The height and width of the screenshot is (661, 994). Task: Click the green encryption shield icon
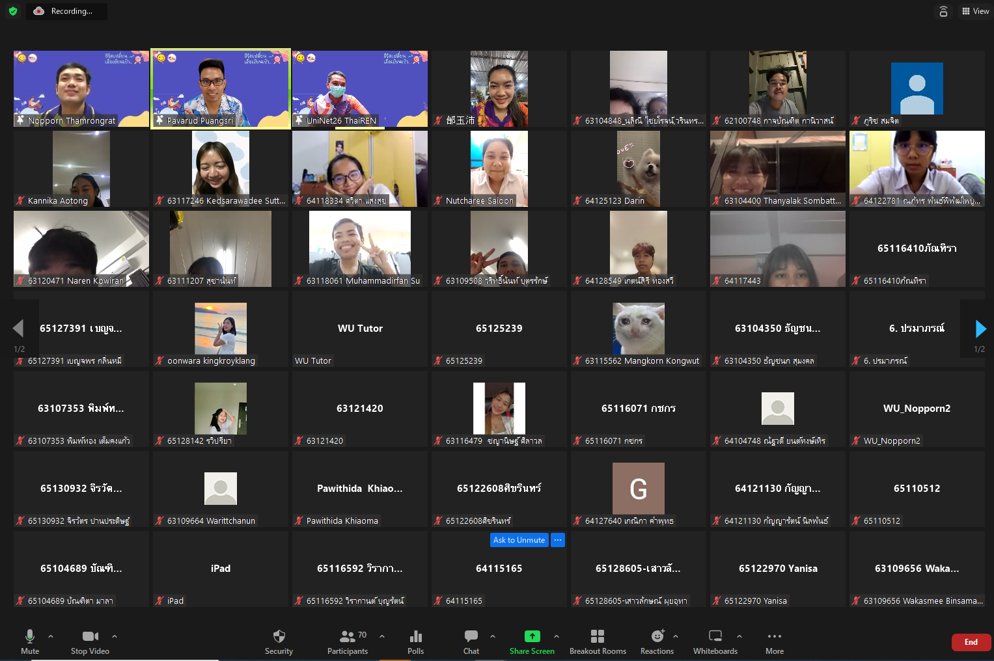click(13, 11)
